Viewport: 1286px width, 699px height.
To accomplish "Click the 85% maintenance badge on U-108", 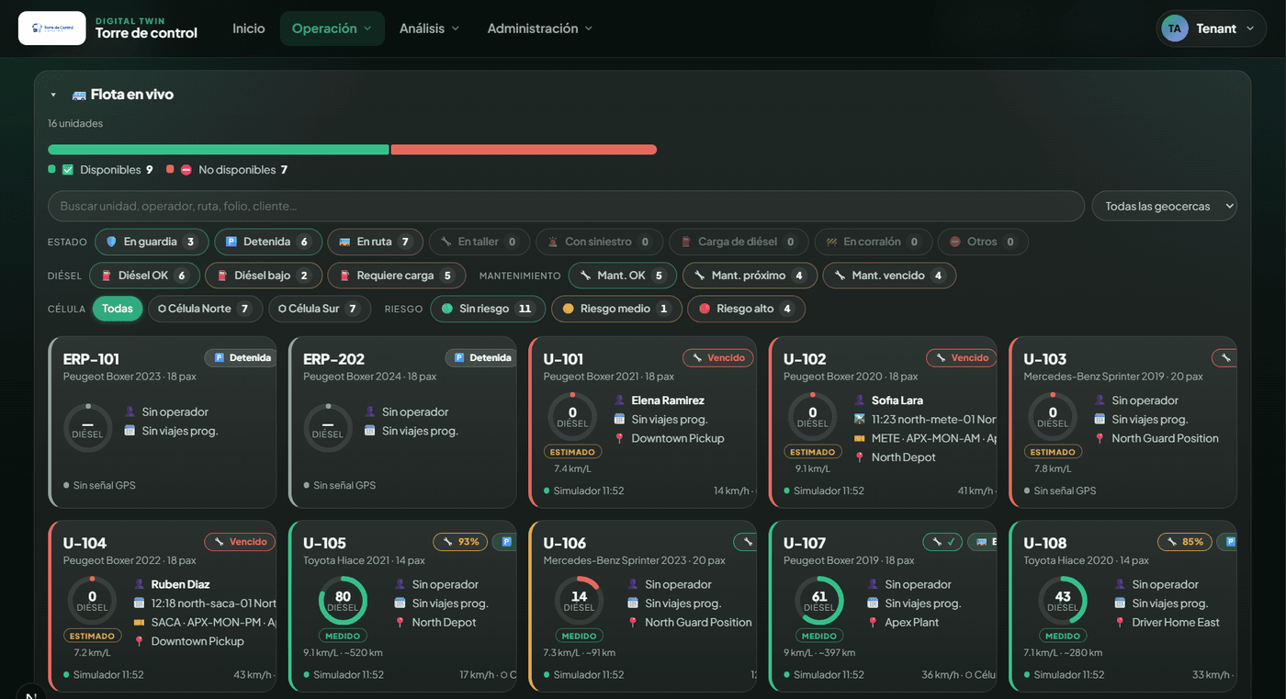I will tap(1184, 541).
